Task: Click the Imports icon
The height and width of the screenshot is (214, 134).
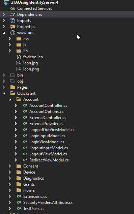Action: click(13, 21)
